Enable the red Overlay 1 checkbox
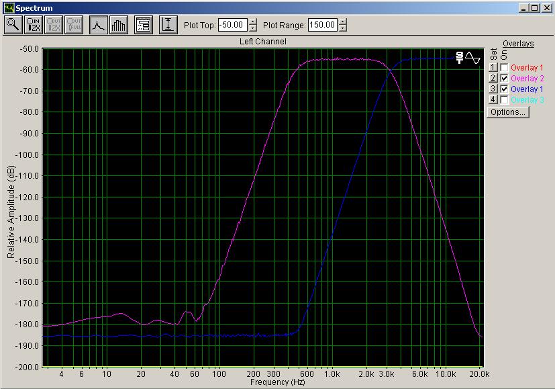The width and height of the screenshot is (555, 389). pos(505,67)
